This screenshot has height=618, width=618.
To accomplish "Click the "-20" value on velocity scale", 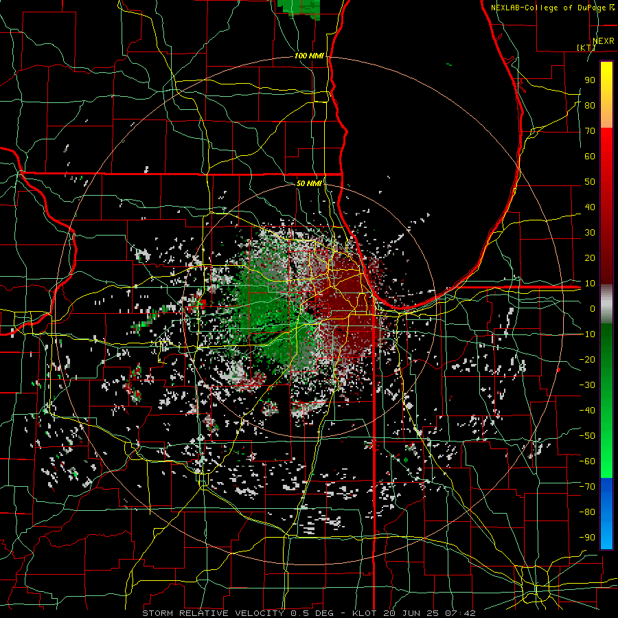I will tap(587, 359).
